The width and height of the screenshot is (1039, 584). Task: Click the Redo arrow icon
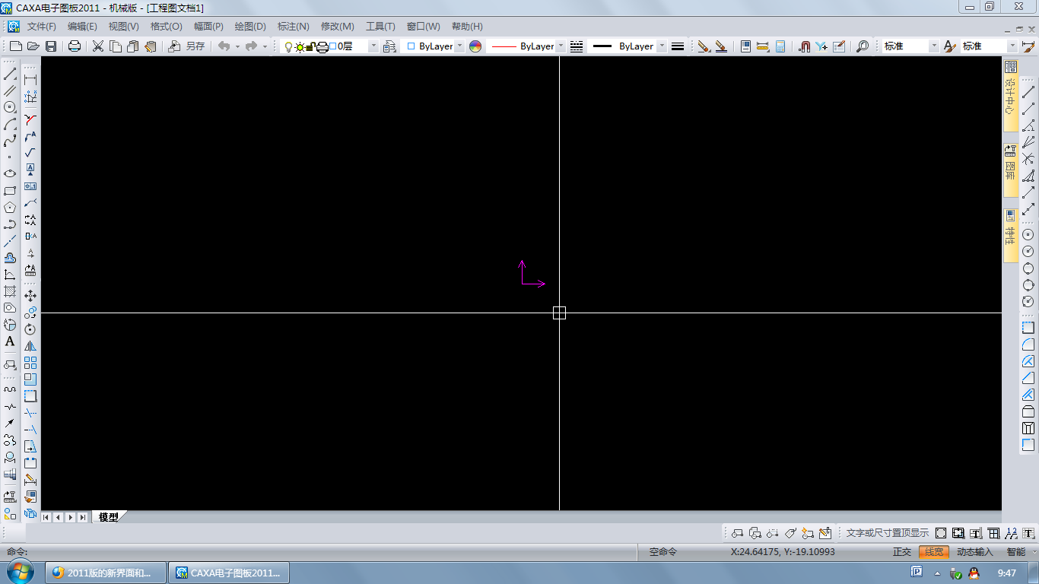click(x=251, y=46)
